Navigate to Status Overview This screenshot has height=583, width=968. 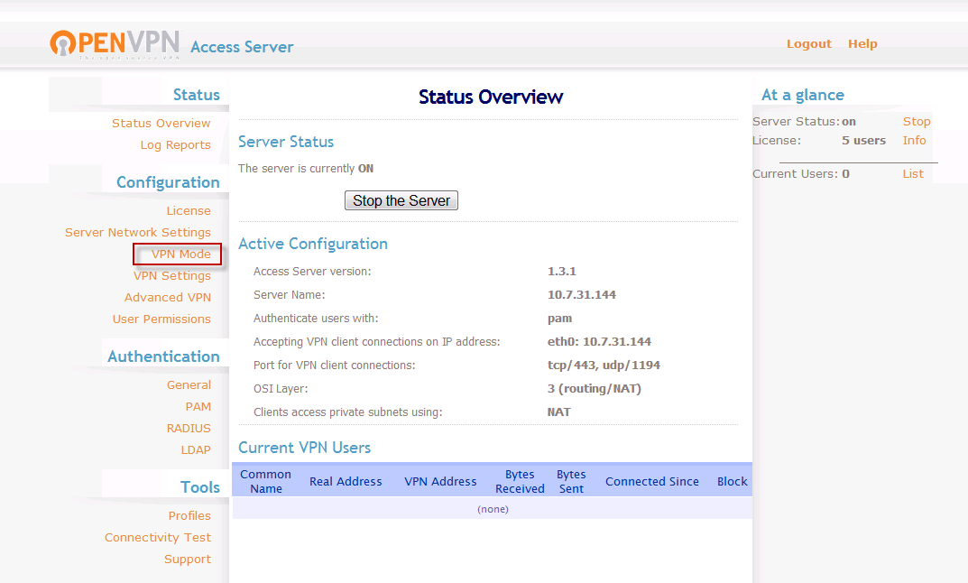[163, 123]
